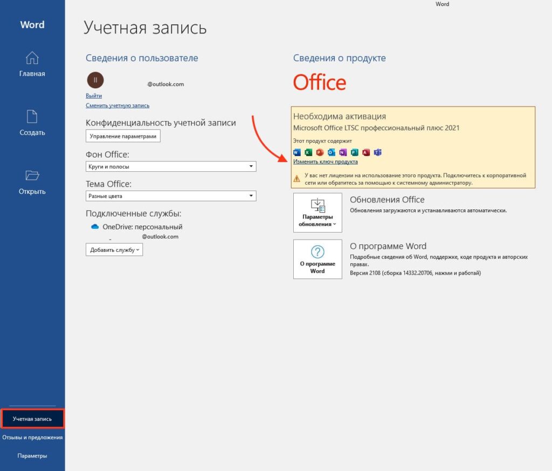Click the version text Версия 2108
This screenshot has width=552, height=471.
(415, 273)
